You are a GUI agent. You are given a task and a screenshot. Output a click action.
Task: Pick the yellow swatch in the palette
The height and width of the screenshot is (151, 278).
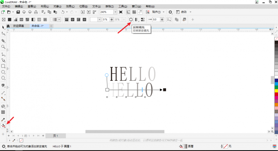[276, 91]
